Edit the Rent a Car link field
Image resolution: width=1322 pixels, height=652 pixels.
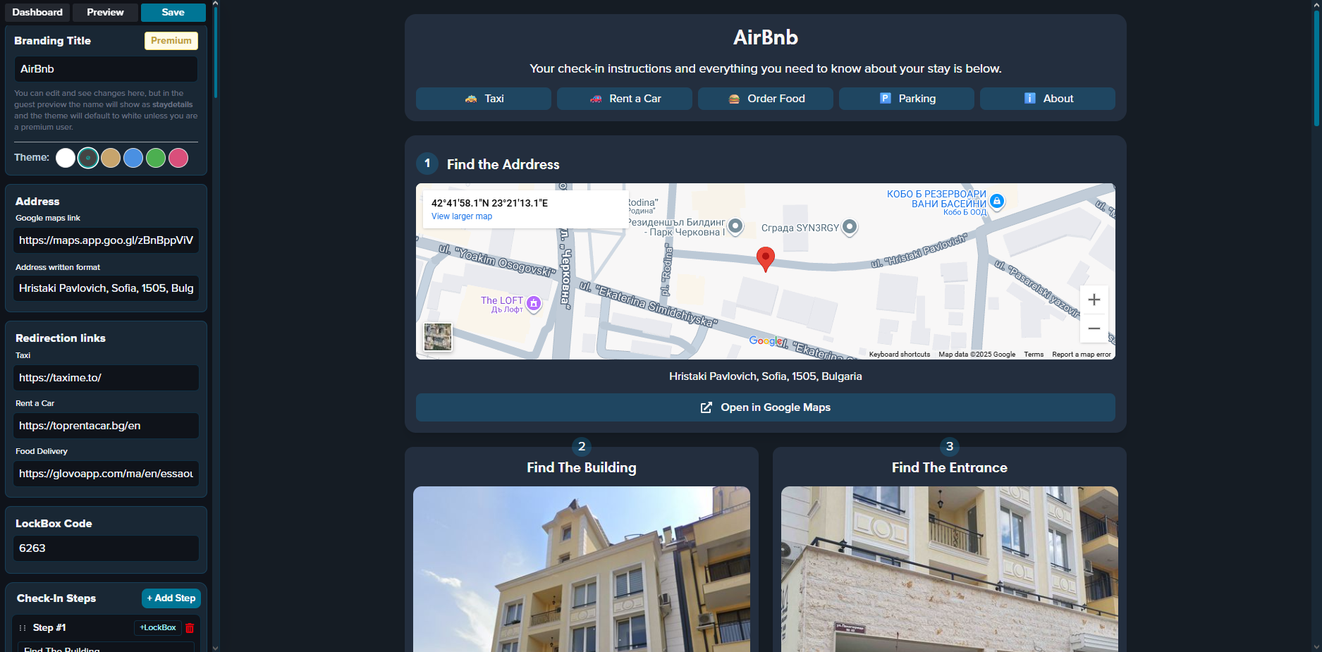106,426
